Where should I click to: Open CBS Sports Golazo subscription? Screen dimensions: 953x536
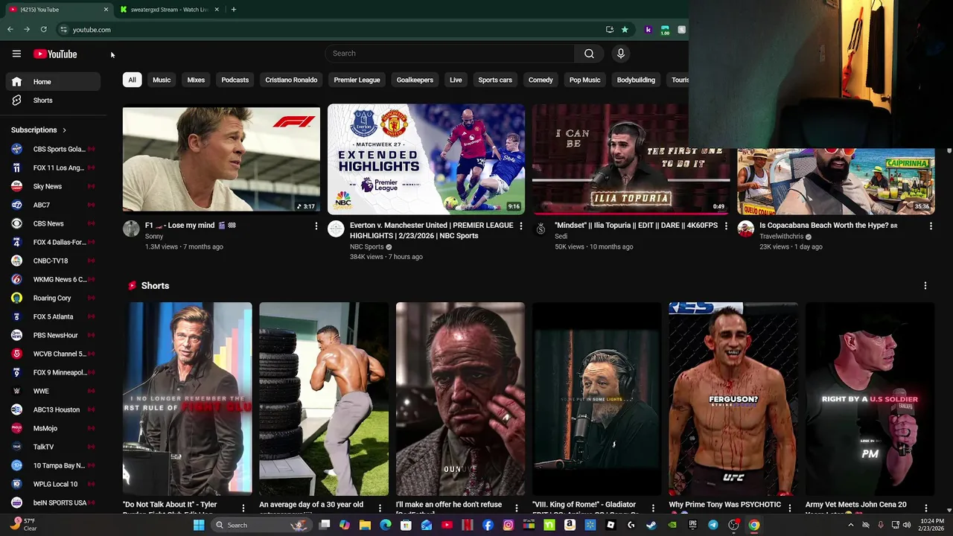pyautogui.click(x=53, y=149)
